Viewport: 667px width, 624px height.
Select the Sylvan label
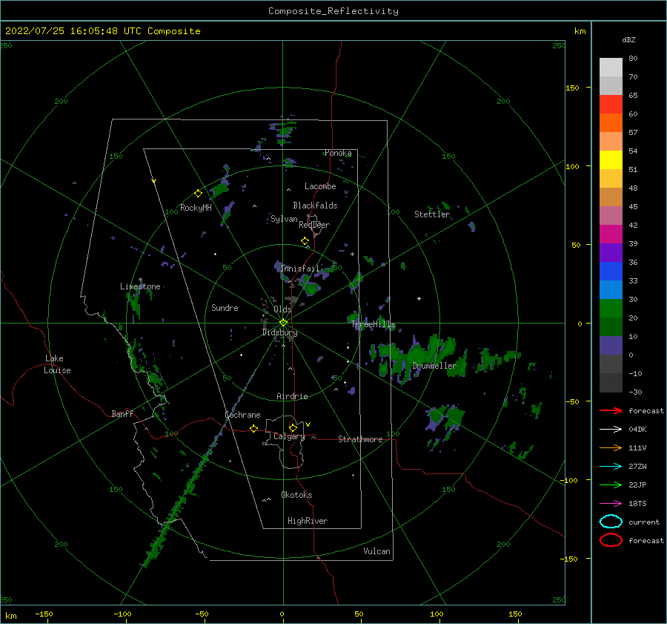click(284, 219)
